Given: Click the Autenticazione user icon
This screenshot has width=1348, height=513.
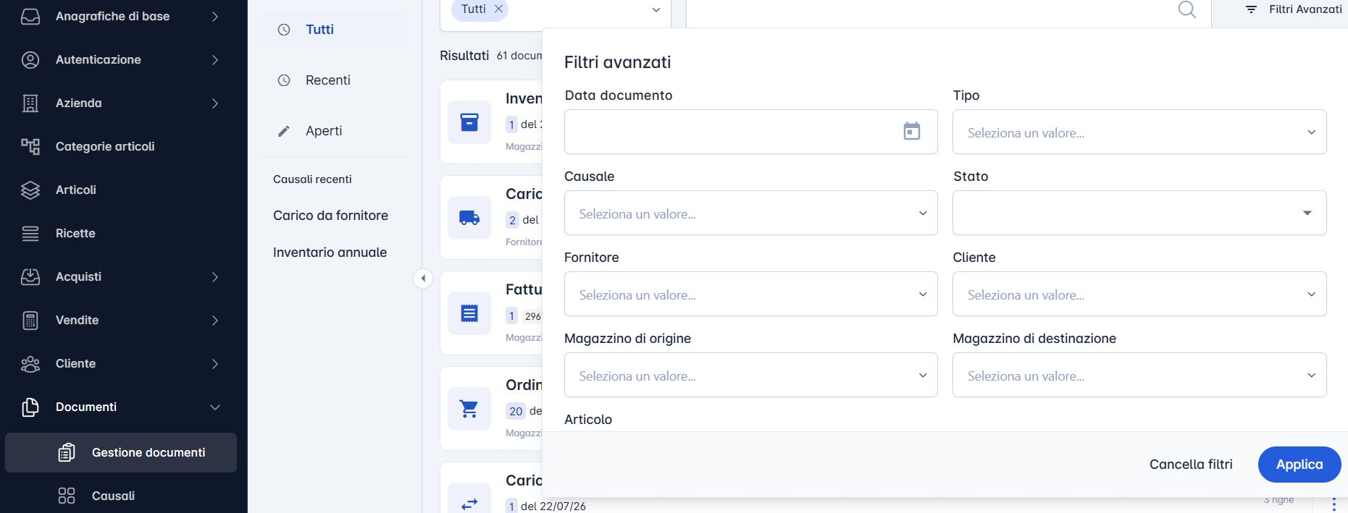Looking at the screenshot, I should tap(30, 59).
